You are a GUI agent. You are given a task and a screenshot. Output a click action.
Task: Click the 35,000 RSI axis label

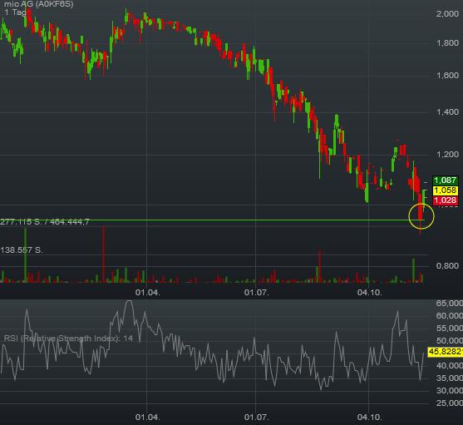(x=449, y=378)
